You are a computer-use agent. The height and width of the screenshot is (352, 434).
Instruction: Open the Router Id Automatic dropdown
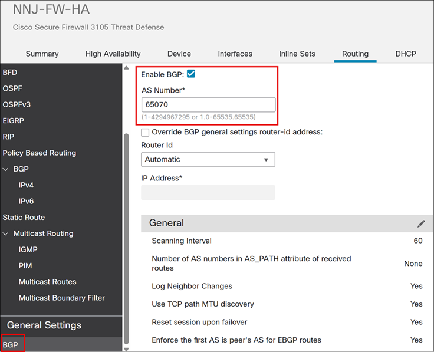pyautogui.click(x=208, y=159)
